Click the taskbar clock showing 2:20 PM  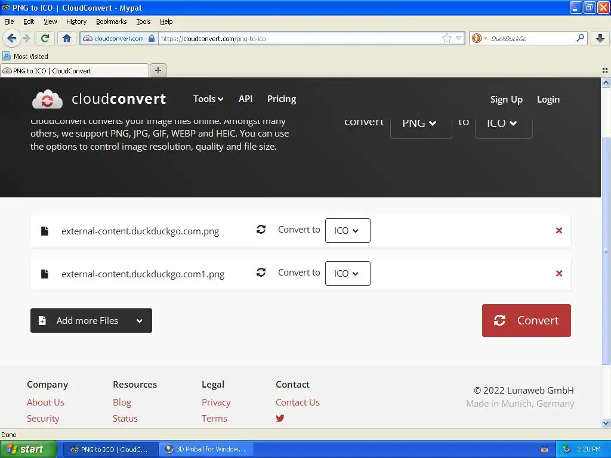pos(588,449)
